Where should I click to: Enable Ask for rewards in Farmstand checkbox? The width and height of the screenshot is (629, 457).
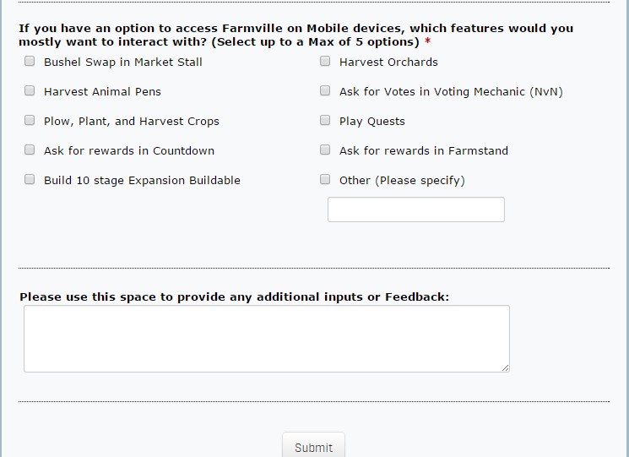click(x=325, y=150)
